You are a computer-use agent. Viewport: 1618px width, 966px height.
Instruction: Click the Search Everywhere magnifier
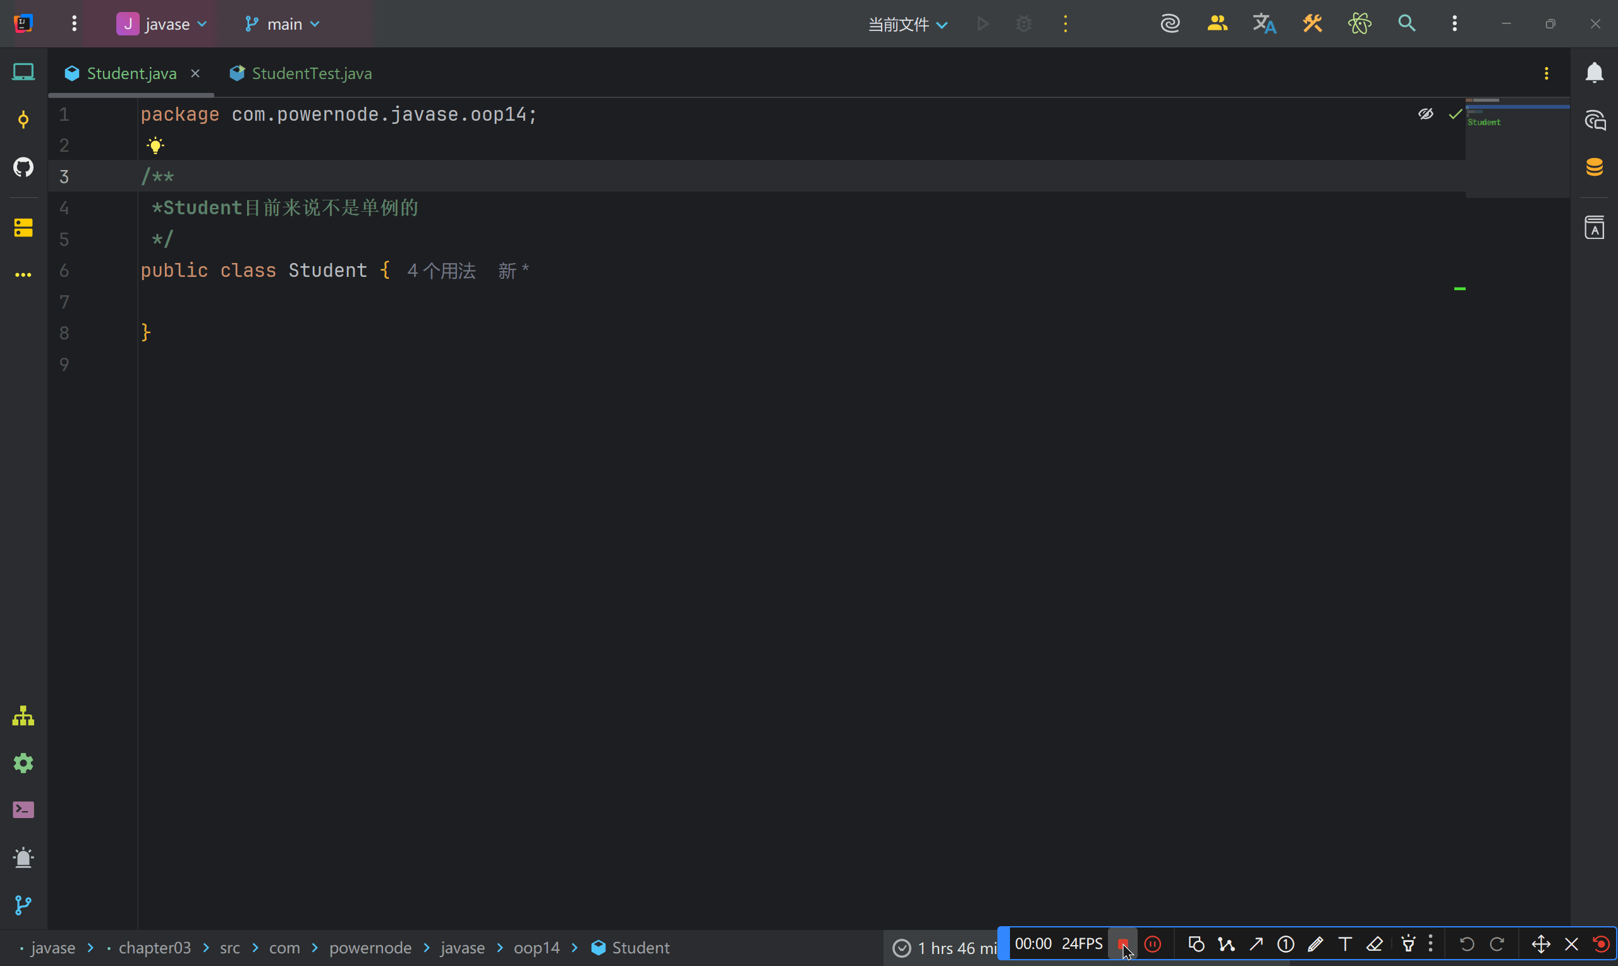[x=1406, y=24]
